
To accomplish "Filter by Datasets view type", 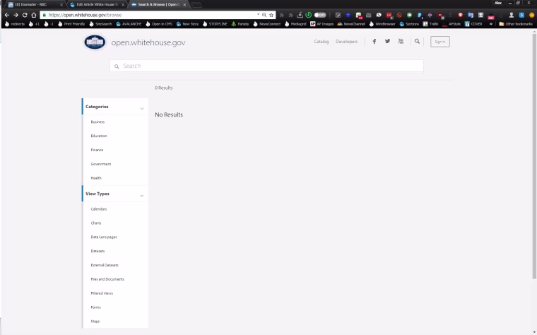I will click(98, 251).
